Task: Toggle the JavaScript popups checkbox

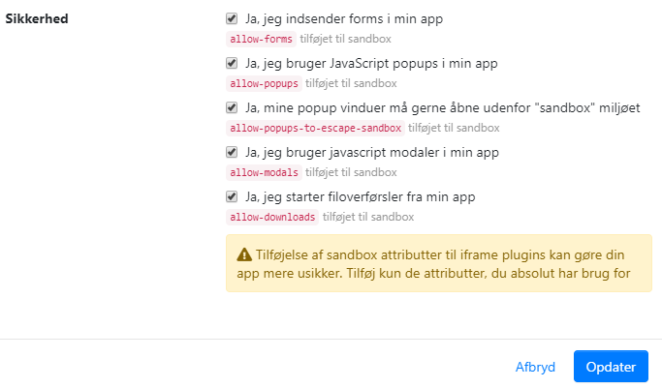Action: [x=232, y=63]
